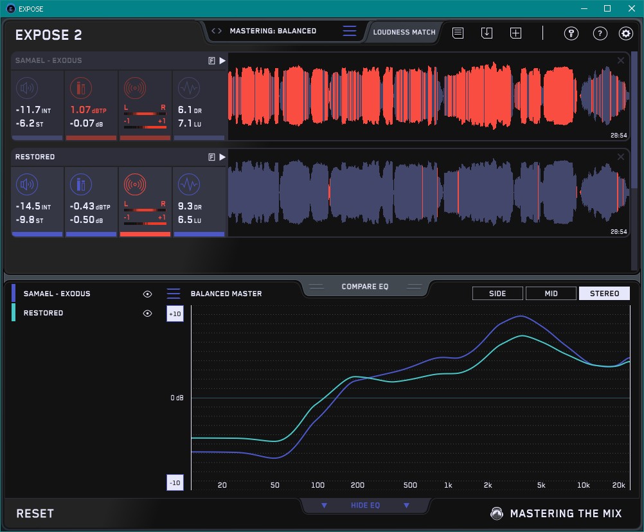Click the Reset button

[x=35, y=513]
